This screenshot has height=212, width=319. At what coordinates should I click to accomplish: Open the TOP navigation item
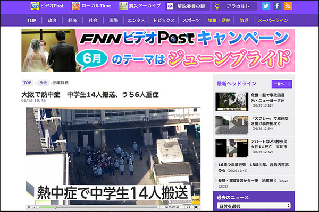31,20
